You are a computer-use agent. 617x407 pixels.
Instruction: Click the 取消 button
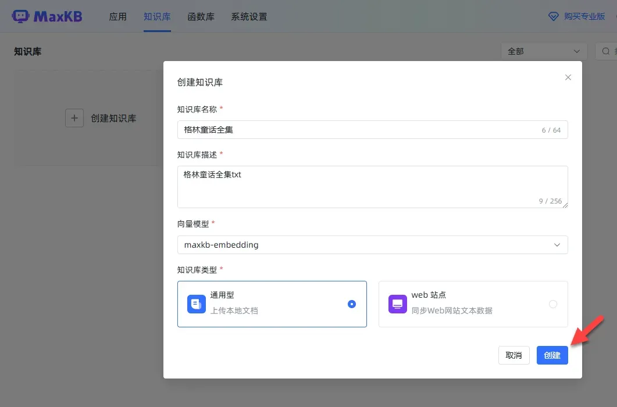(x=513, y=355)
